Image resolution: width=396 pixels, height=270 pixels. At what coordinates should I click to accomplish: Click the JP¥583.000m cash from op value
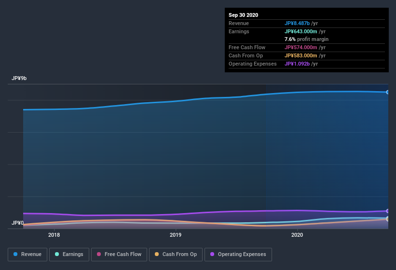click(301, 55)
